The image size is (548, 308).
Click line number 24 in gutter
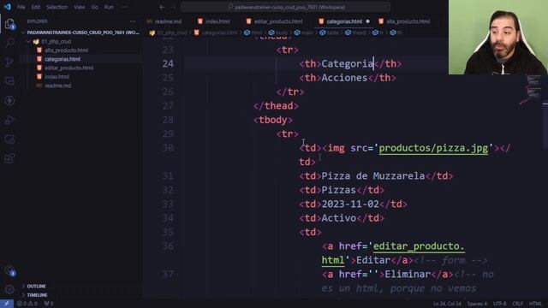tap(168, 63)
